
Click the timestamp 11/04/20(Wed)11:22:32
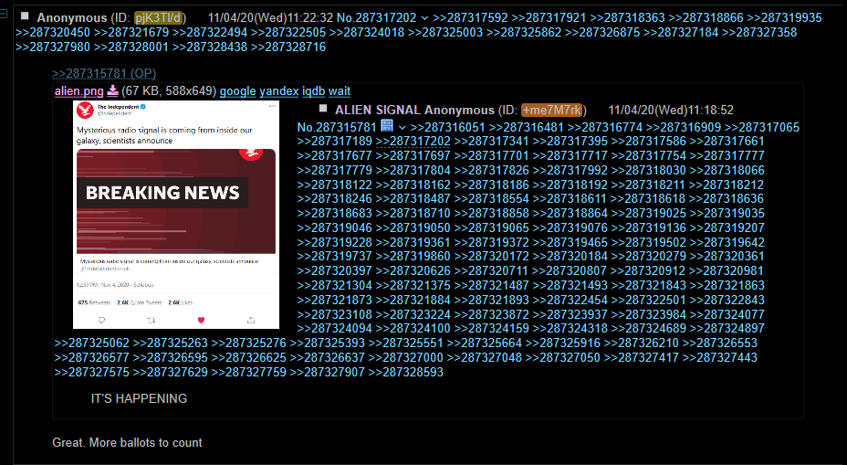point(271,18)
